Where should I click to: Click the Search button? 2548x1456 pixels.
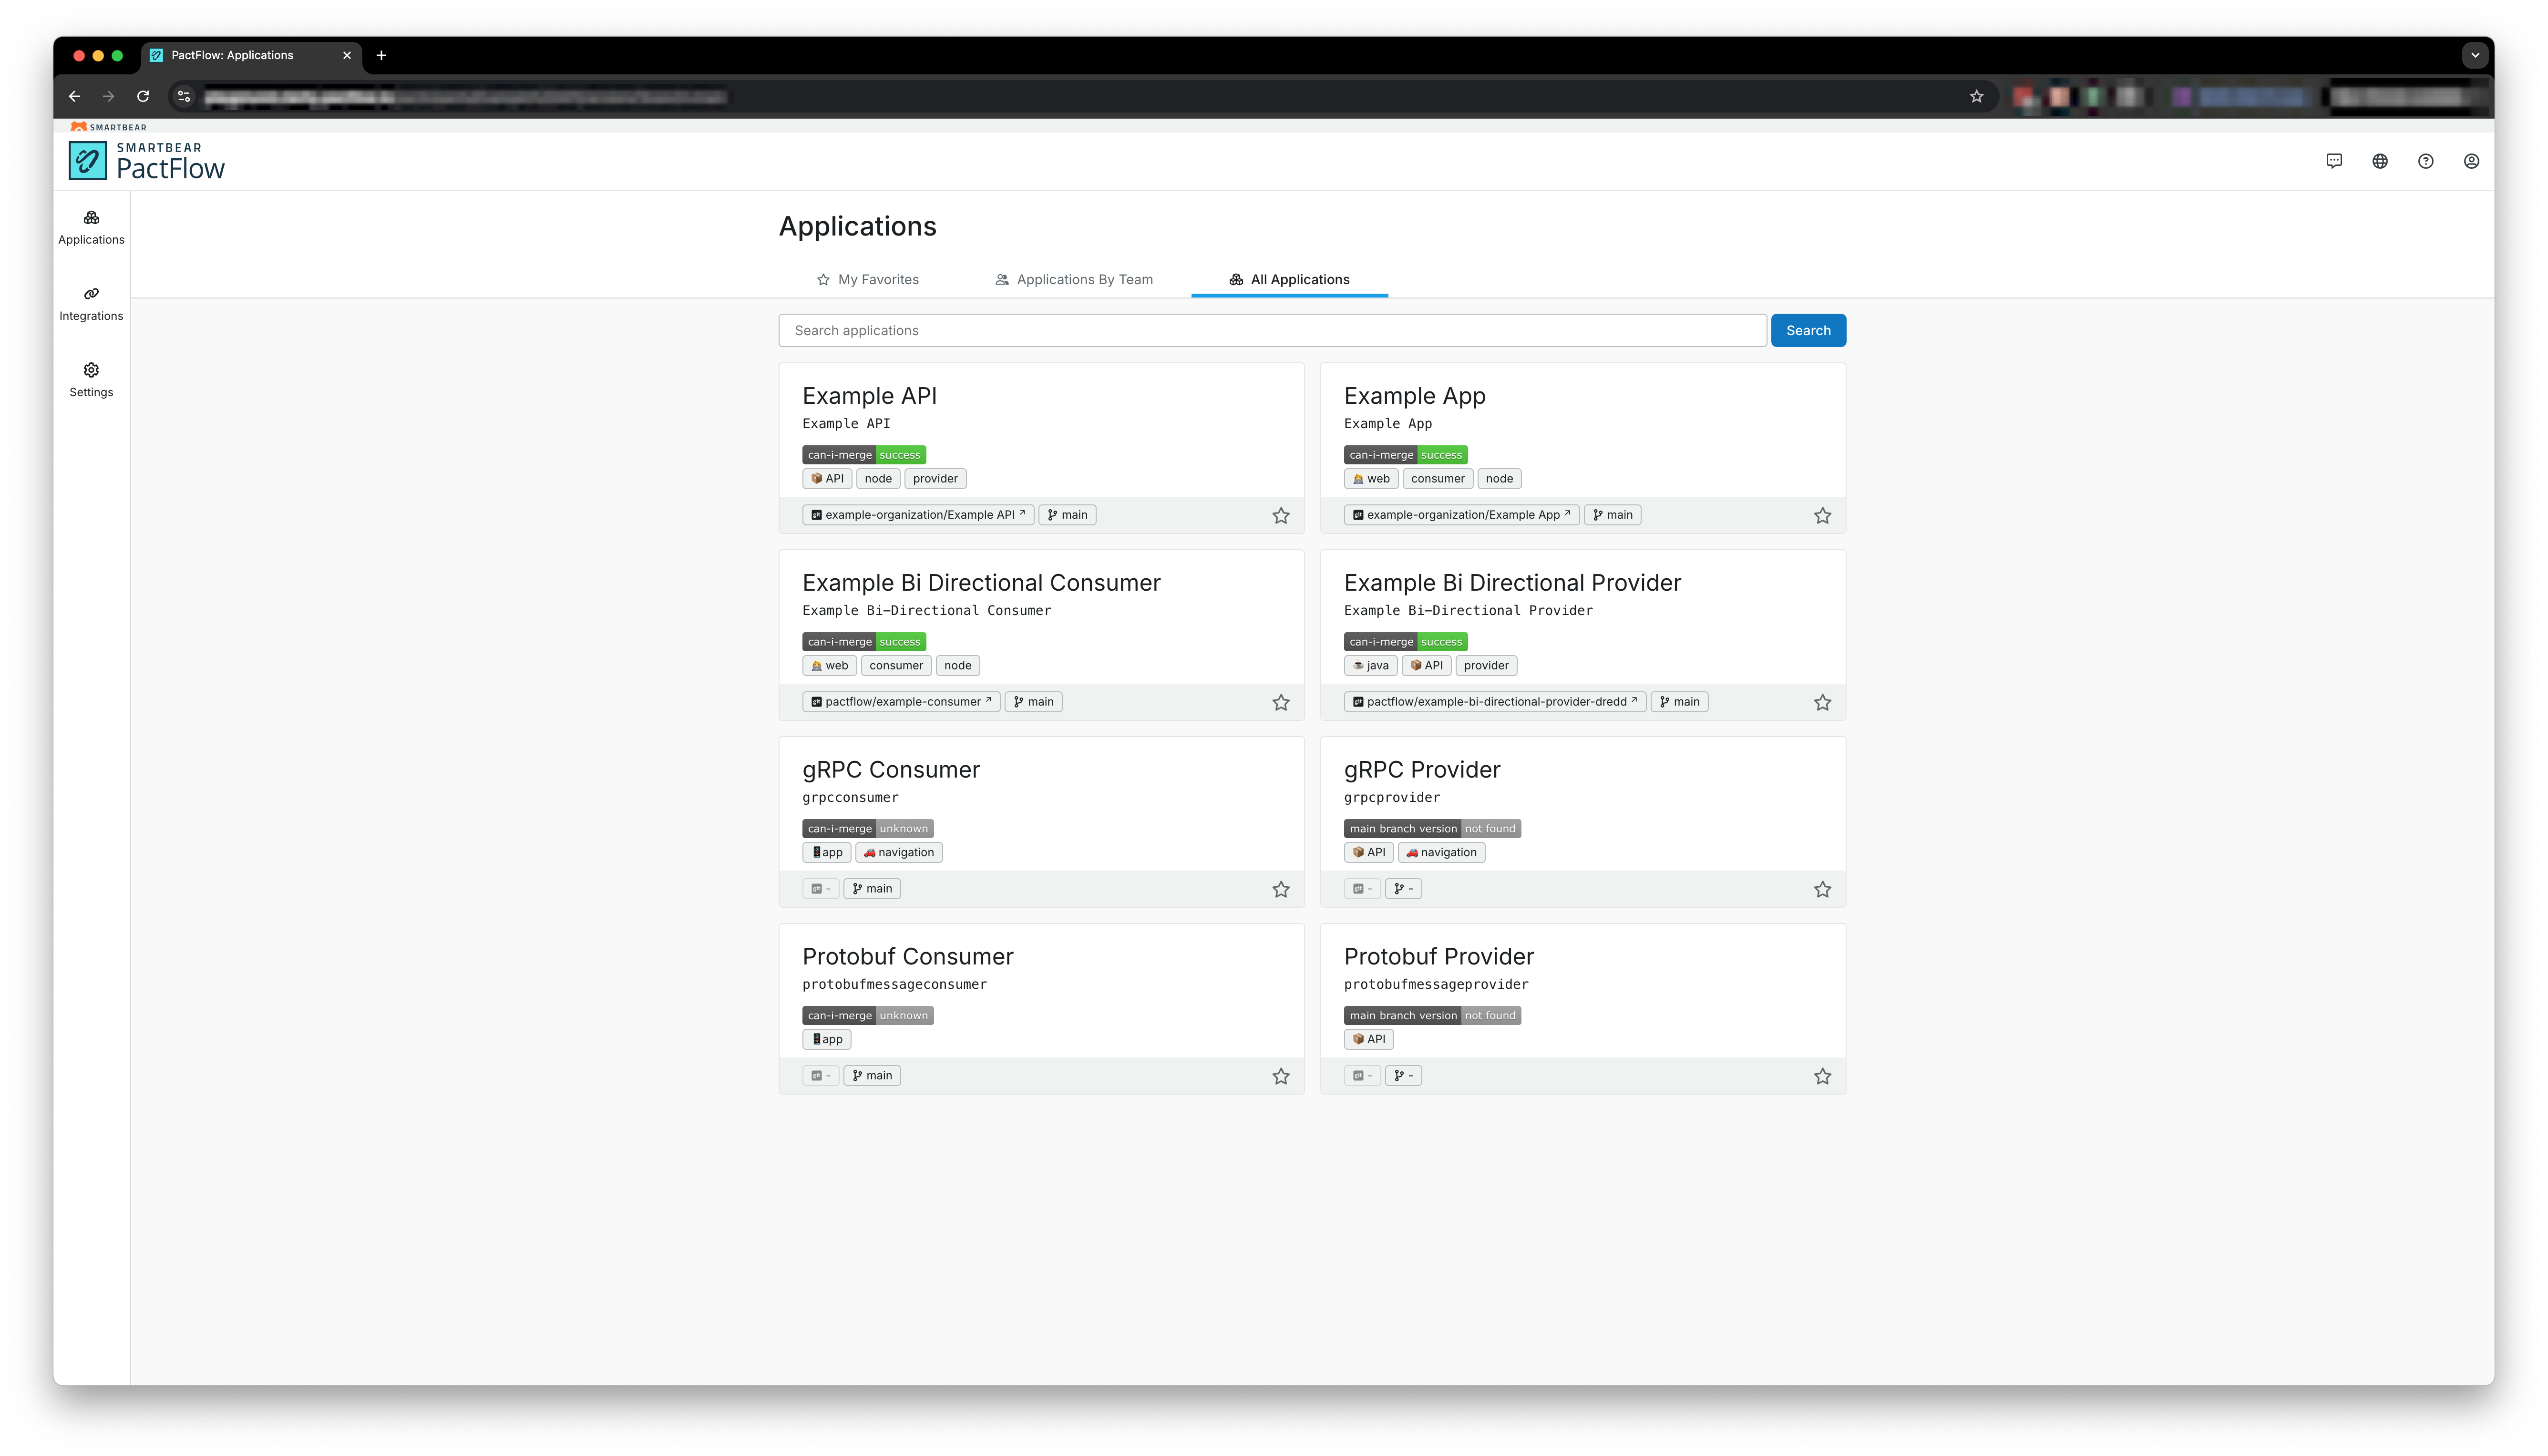click(1808, 330)
